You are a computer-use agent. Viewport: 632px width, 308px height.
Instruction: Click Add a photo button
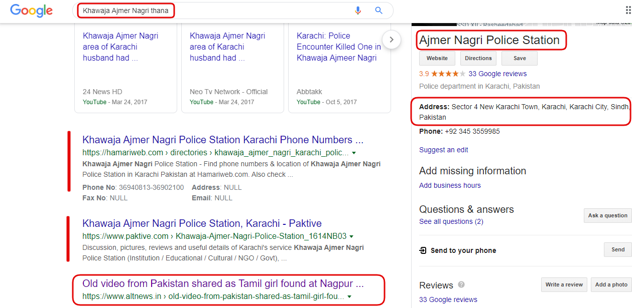tap(611, 284)
